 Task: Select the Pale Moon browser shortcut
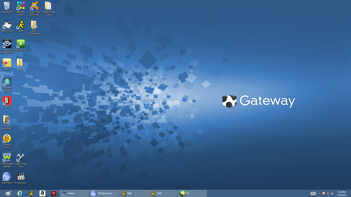pyautogui.click(x=7, y=178)
